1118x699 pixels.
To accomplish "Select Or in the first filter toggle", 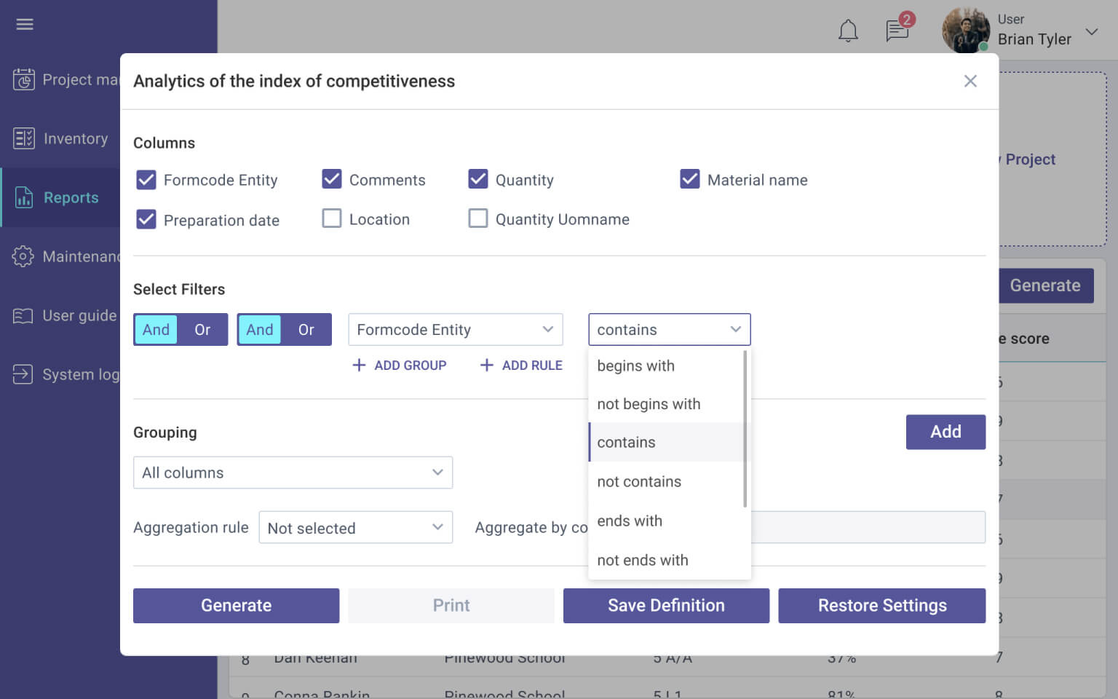I will click(202, 330).
